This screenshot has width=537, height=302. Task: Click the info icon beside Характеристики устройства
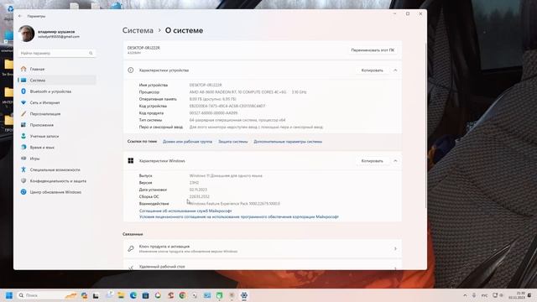pos(131,70)
